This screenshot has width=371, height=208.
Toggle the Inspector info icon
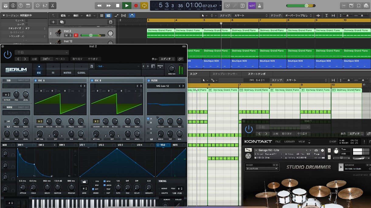tap(13, 5)
